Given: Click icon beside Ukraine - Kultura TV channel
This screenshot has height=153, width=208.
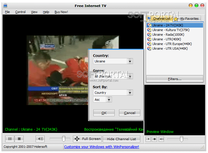Looking at the screenshot, I should point(149,30).
